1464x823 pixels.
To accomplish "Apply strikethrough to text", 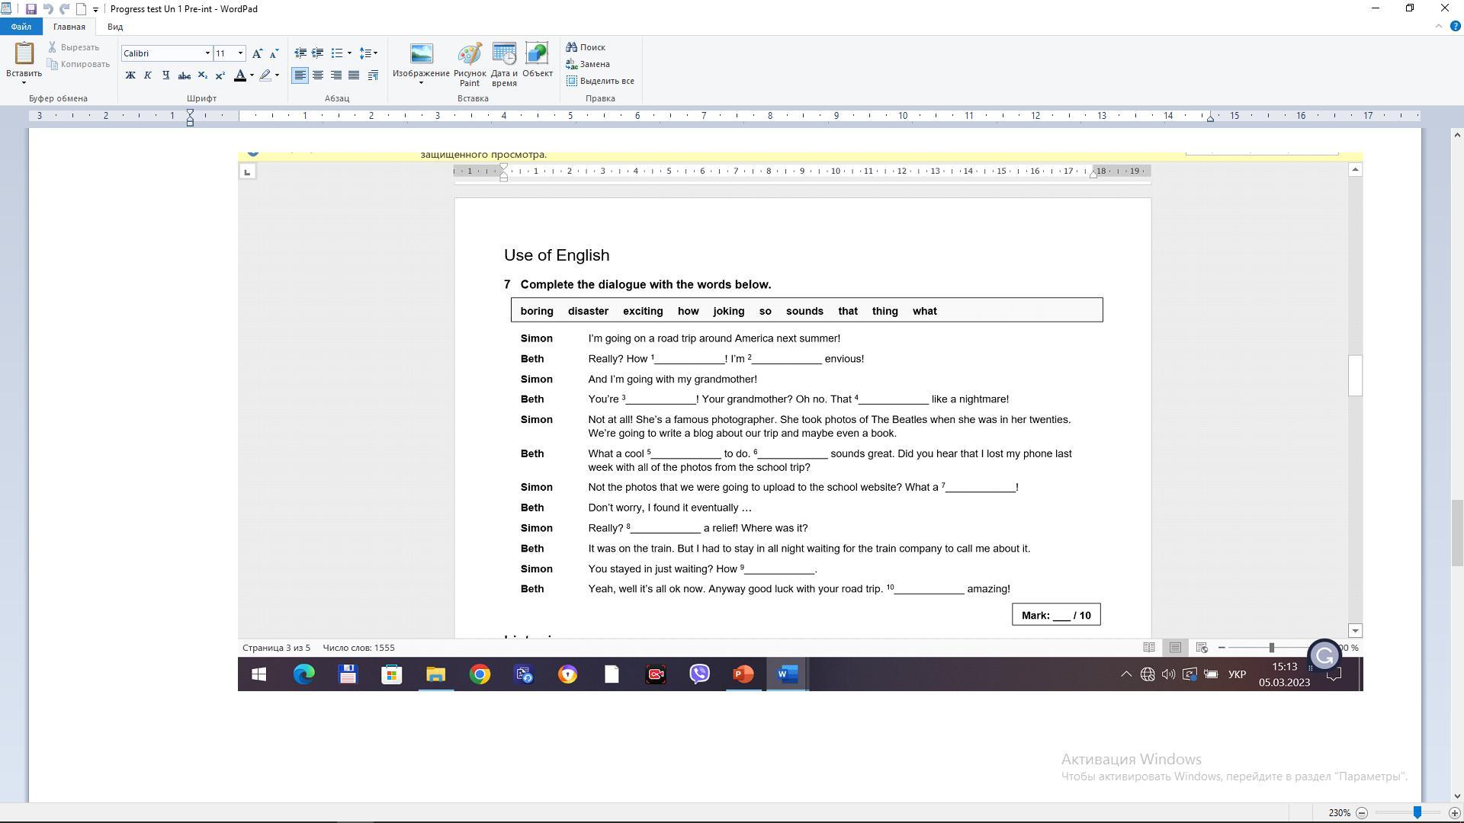I will click(184, 75).
